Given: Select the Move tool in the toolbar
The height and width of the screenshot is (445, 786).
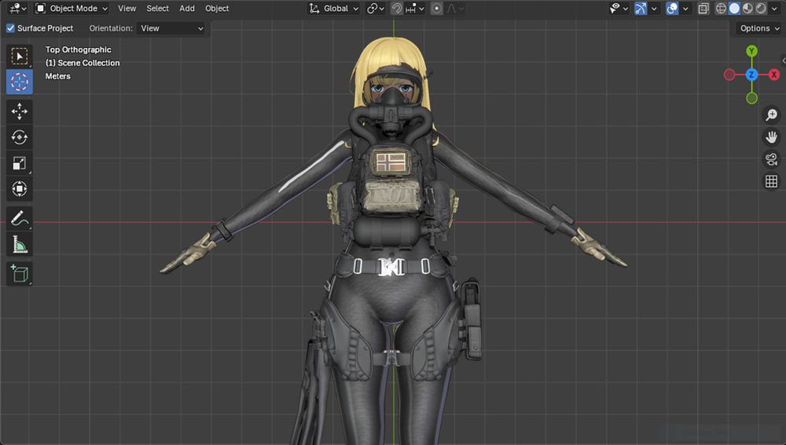Looking at the screenshot, I should pyautogui.click(x=20, y=111).
